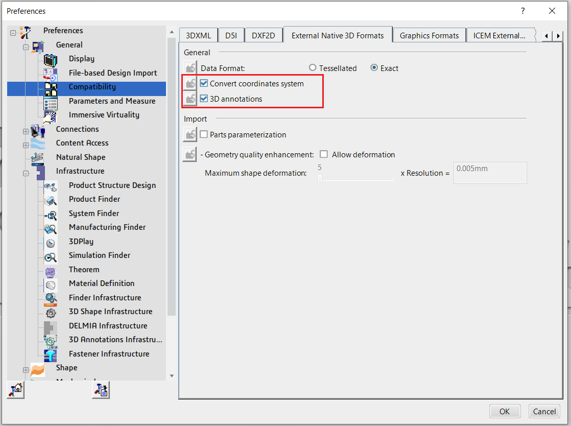
Task: Click Cancel to discard changes
Action: (544, 411)
